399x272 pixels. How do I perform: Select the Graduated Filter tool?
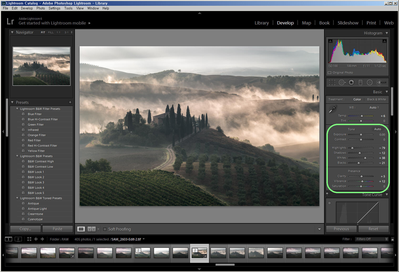(x=360, y=83)
